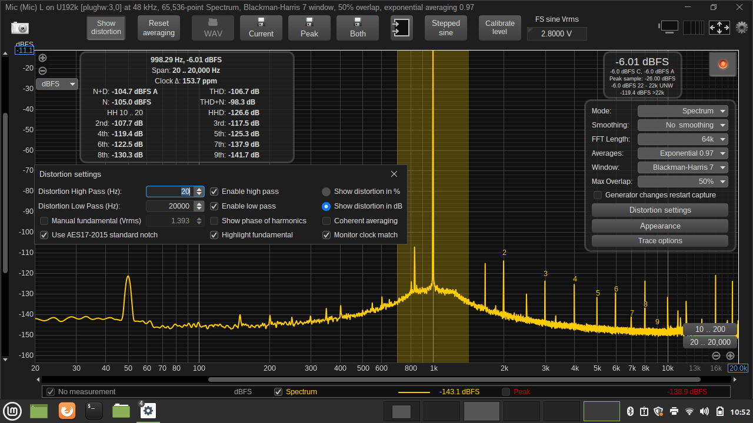Screen dimensions: 753x423
Task: Show the level meter bars icon
Action: point(694,28)
